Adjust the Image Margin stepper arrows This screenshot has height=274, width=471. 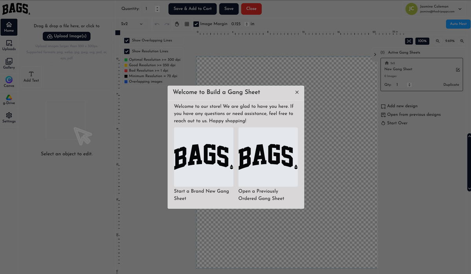click(246, 24)
